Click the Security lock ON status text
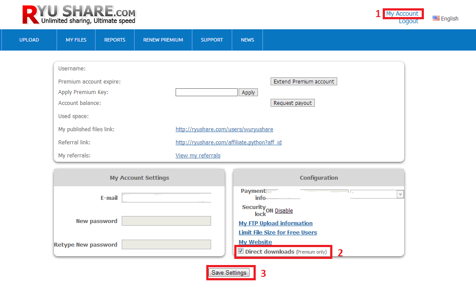 (x=270, y=210)
